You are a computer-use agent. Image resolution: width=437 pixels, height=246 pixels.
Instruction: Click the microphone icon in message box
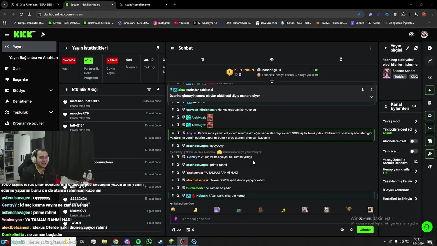175,219
